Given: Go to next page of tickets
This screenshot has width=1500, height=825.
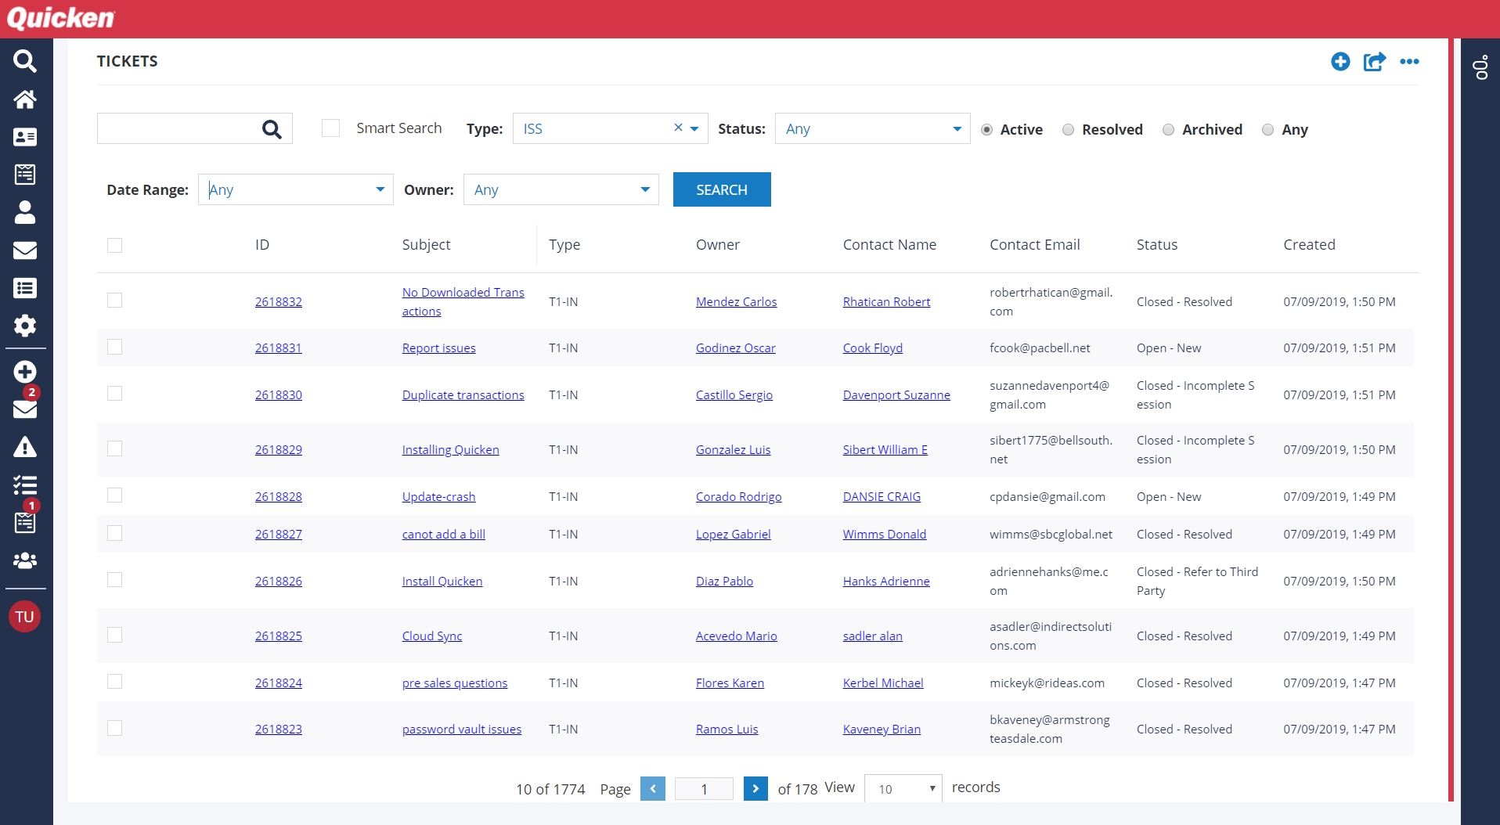Looking at the screenshot, I should pyautogui.click(x=755, y=789).
